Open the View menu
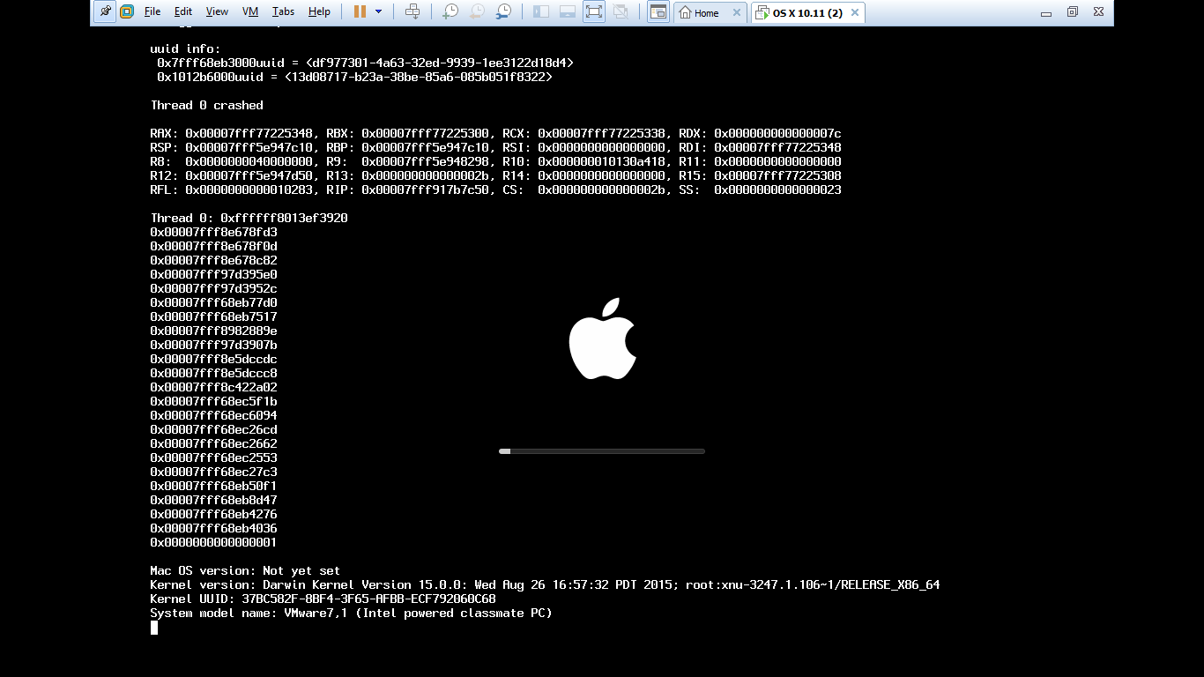The height and width of the screenshot is (677, 1204). point(217,11)
